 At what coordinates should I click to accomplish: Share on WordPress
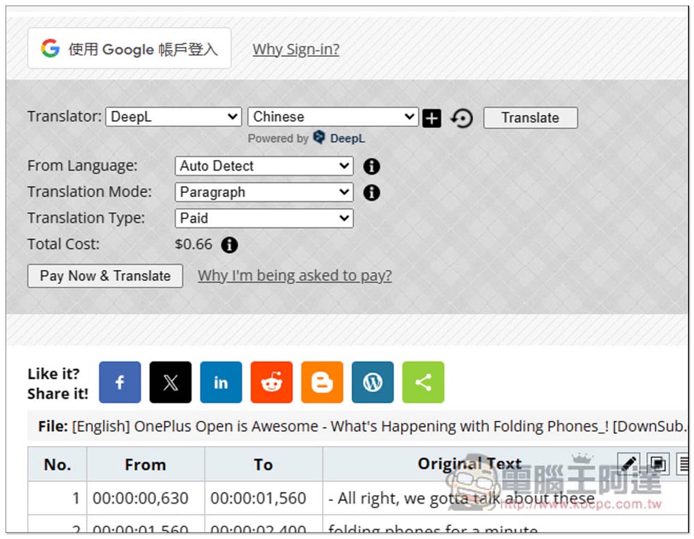(373, 382)
